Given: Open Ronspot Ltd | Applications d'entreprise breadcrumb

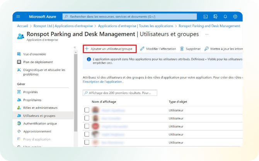Looking at the screenshot, I should tap(63, 26).
